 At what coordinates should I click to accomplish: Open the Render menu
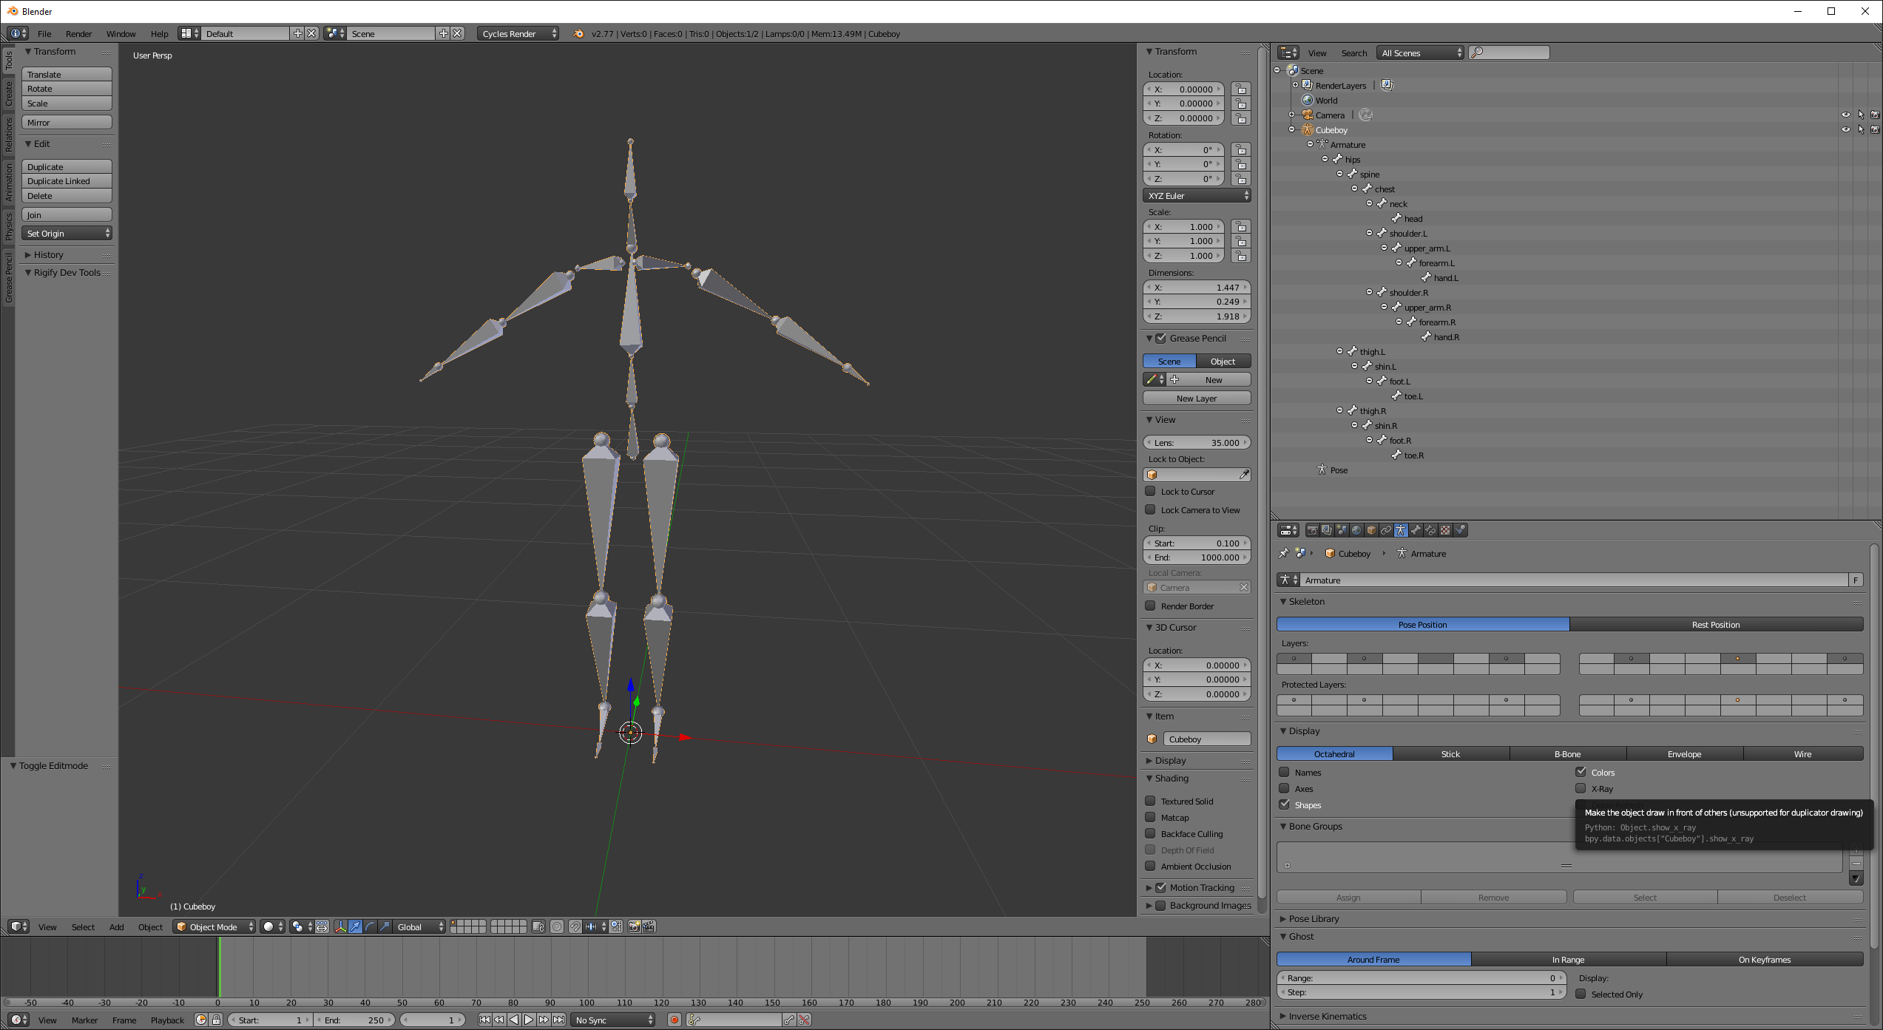tap(78, 33)
